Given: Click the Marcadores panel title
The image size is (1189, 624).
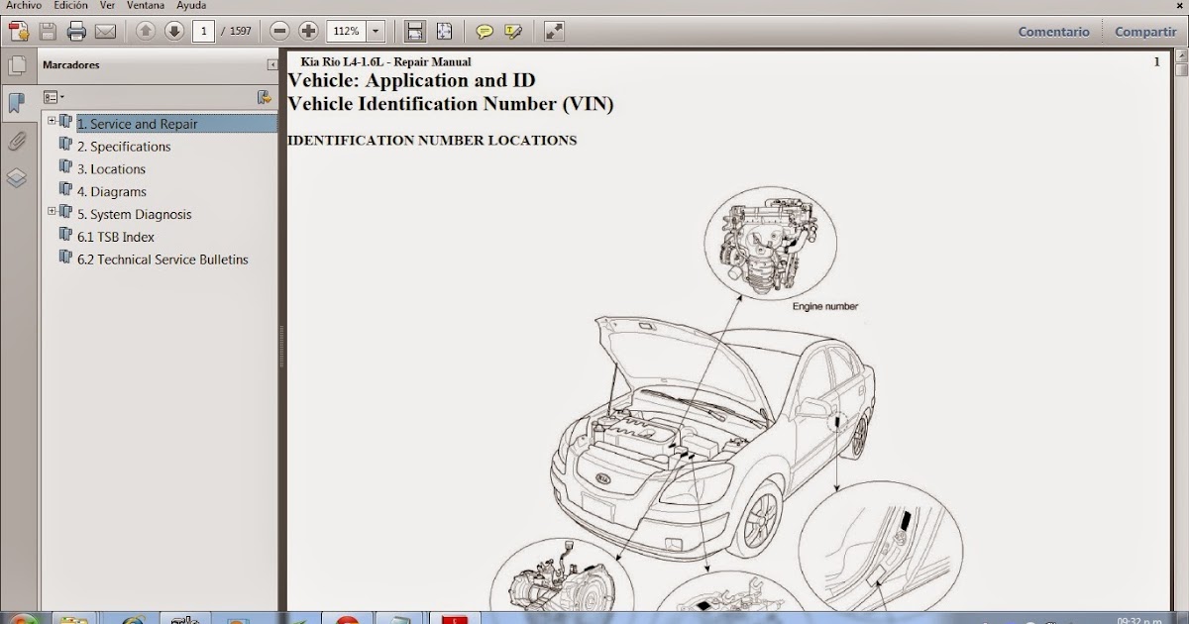Looking at the screenshot, I should tap(71, 65).
